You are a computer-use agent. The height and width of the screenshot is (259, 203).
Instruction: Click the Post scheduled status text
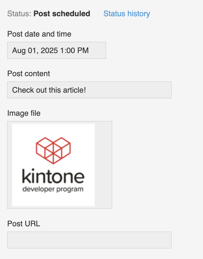click(x=62, y=14)
